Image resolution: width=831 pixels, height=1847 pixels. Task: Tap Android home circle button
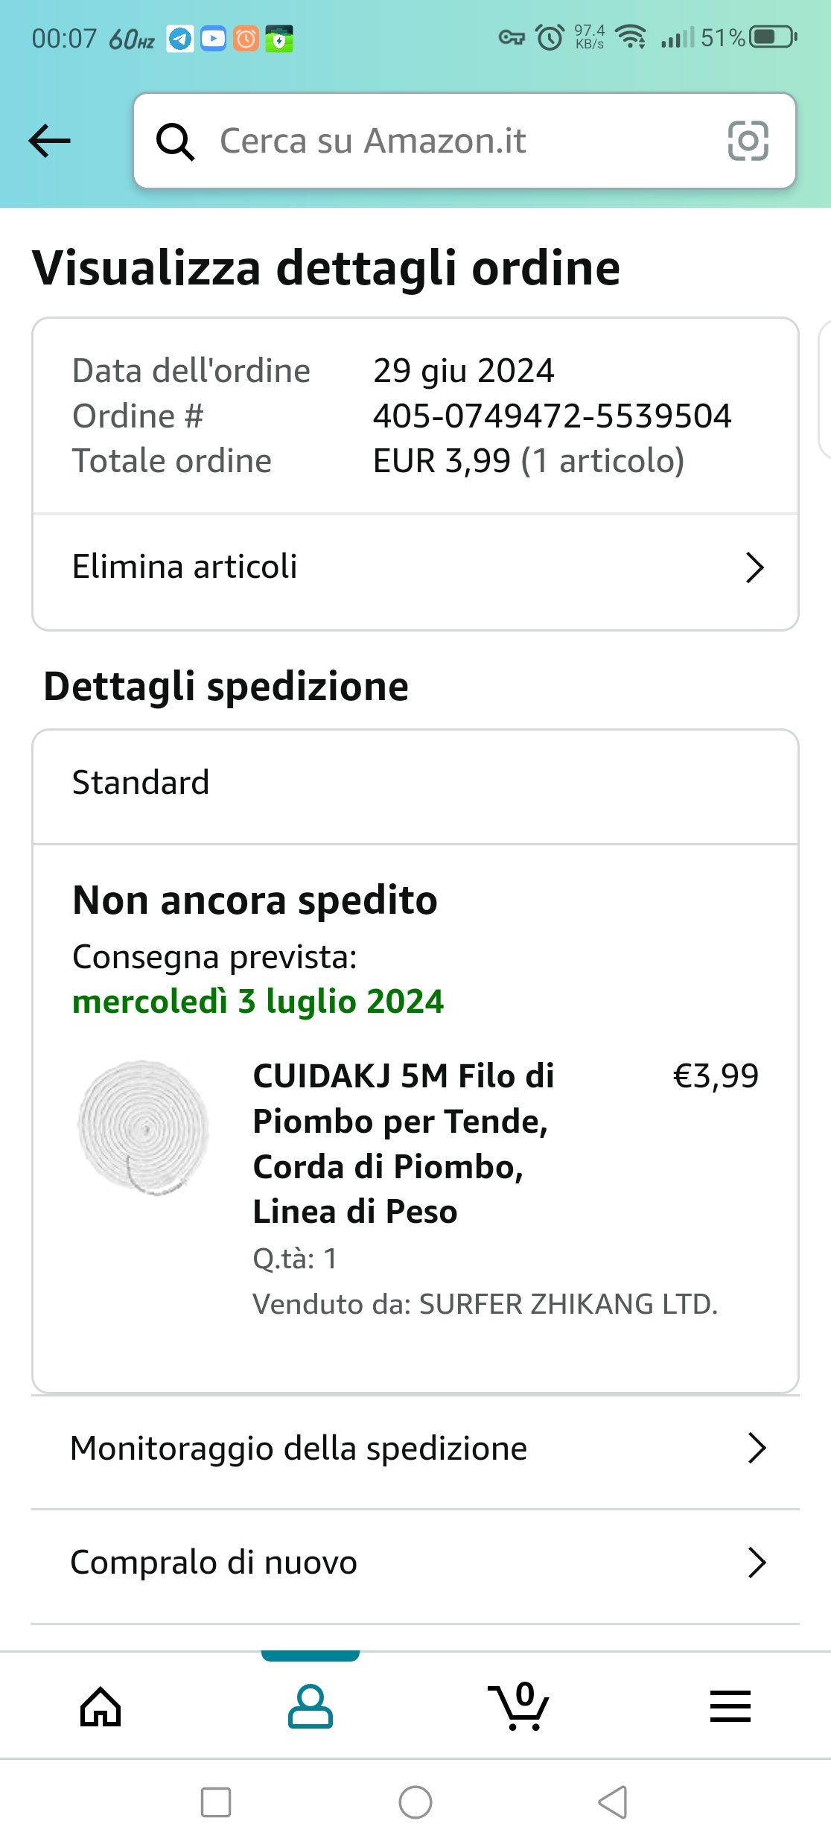pos(415,1802)
